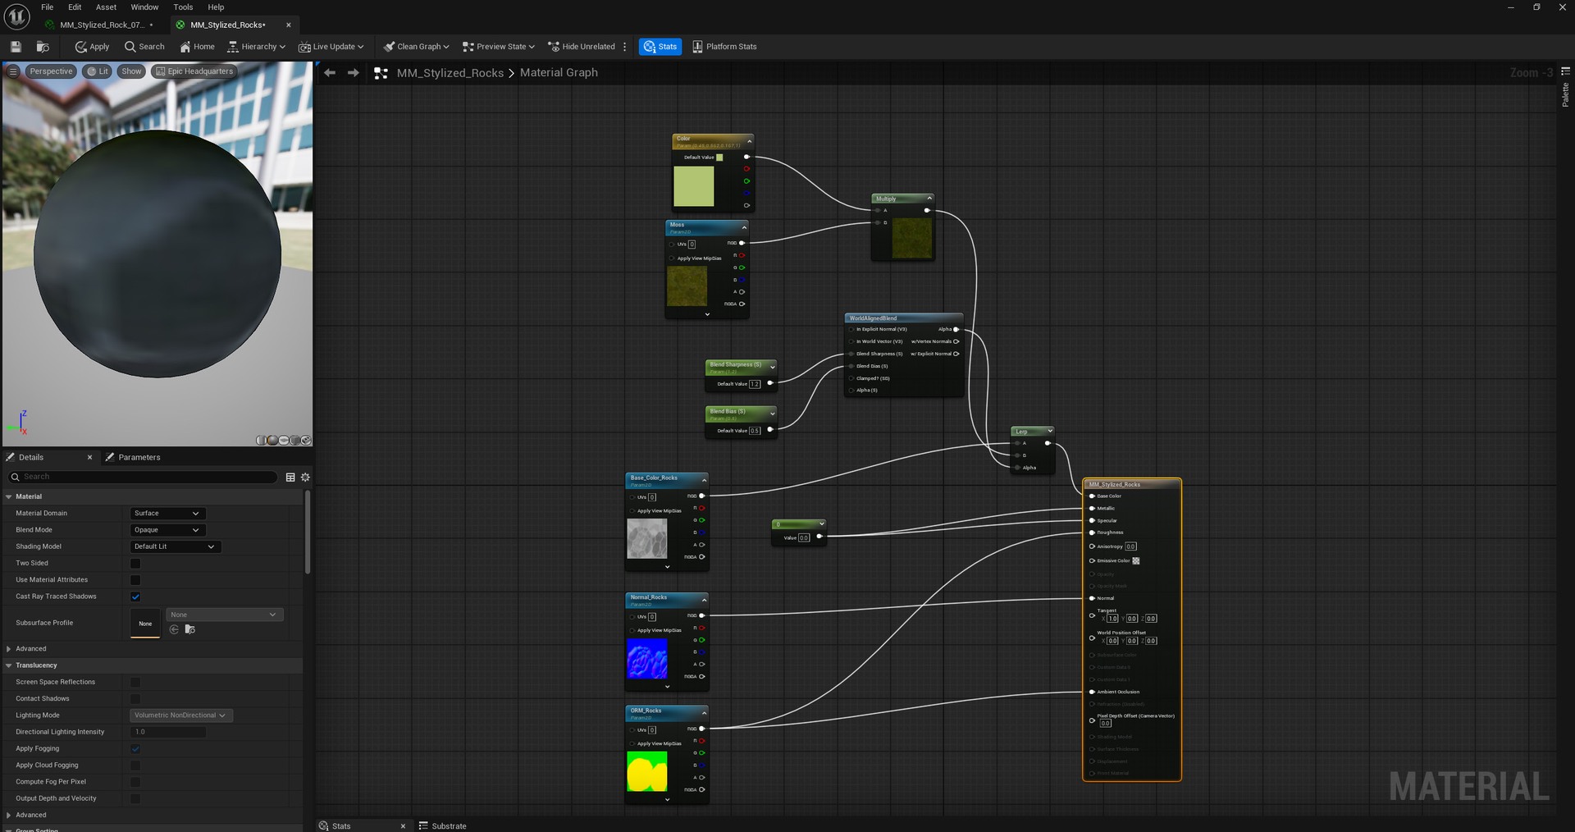Open the Shading Model dropdown

click(x=176, y=546)
